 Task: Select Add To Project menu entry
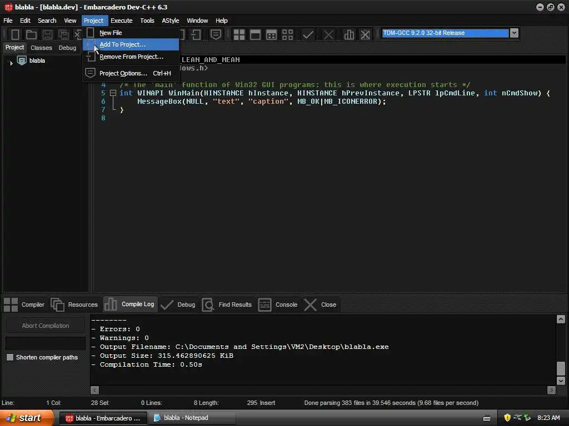point(131,44)
